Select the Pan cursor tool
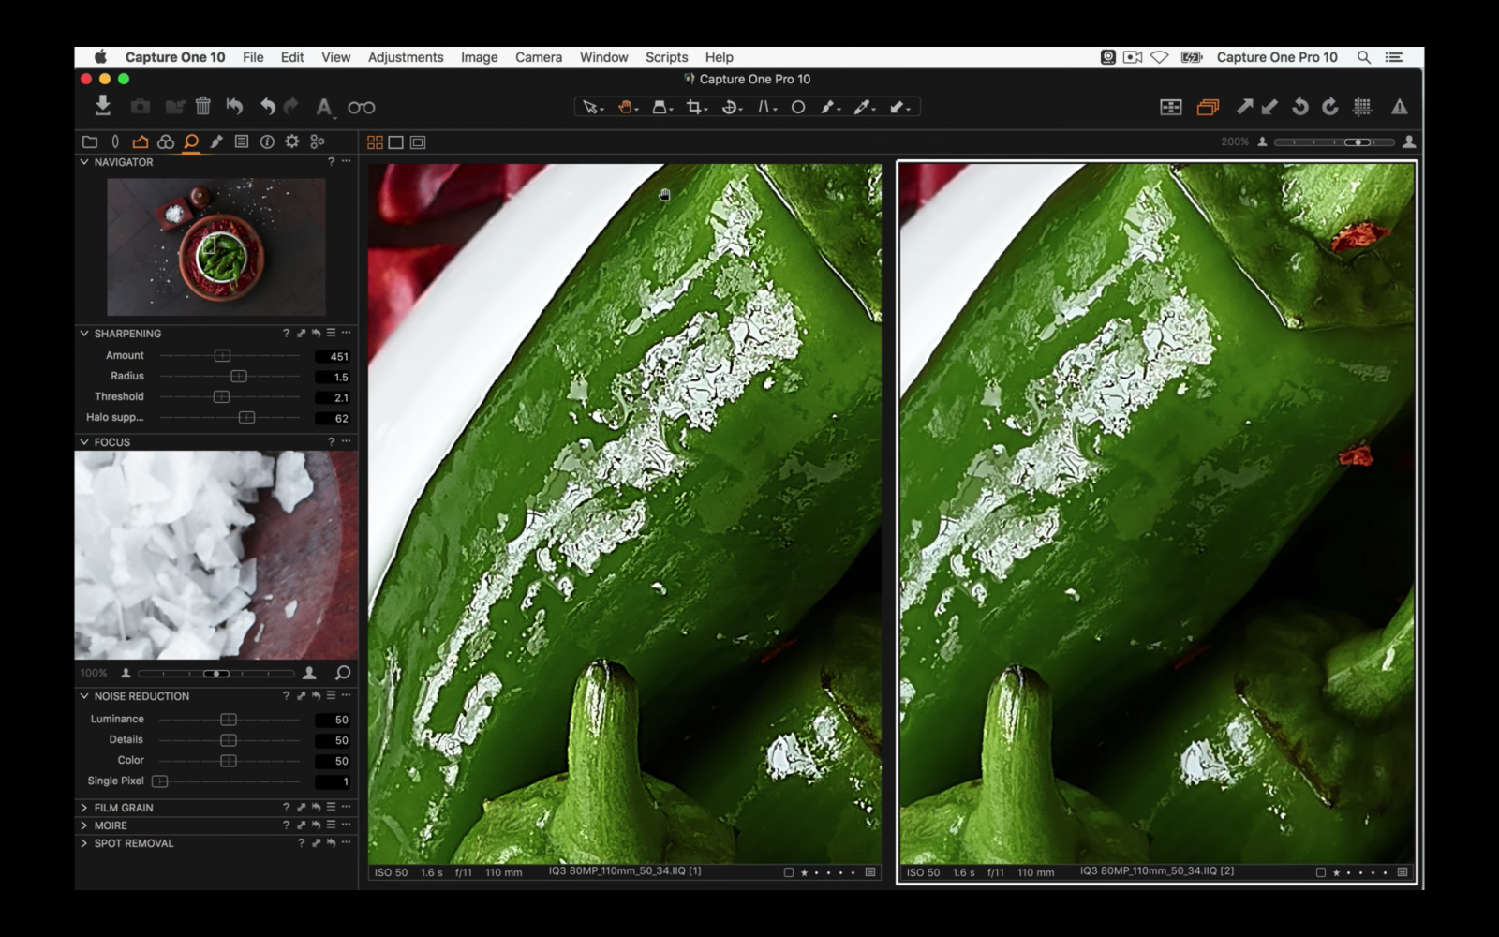This screenshot has height=937, width=1499. coord(622,107)
